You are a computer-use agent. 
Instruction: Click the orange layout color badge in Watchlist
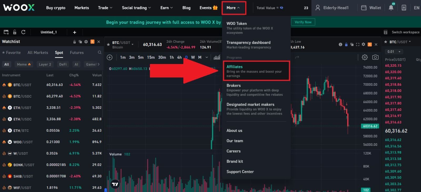[92, 42]
